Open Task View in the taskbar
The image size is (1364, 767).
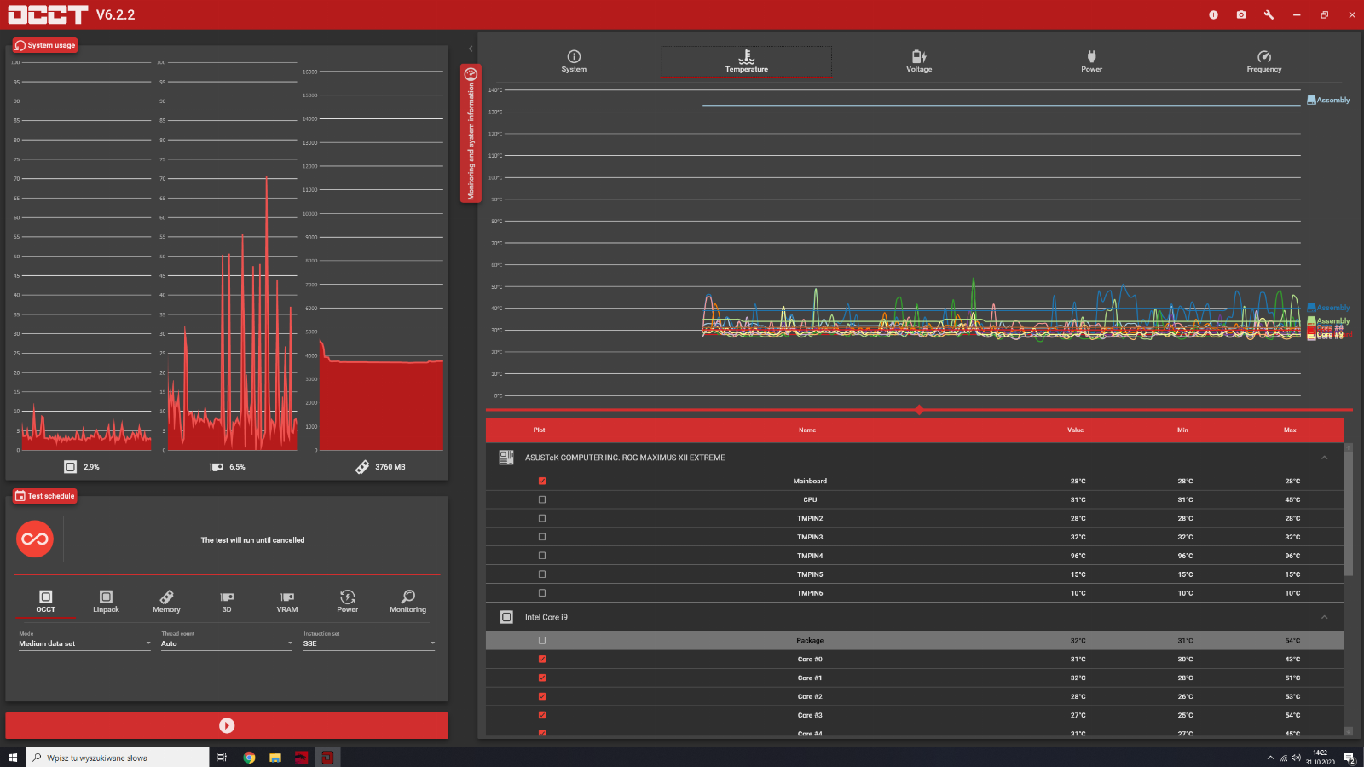click(x=222, y=757)
